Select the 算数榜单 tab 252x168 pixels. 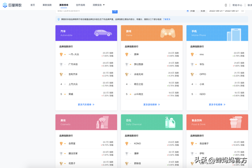point(64,5)
